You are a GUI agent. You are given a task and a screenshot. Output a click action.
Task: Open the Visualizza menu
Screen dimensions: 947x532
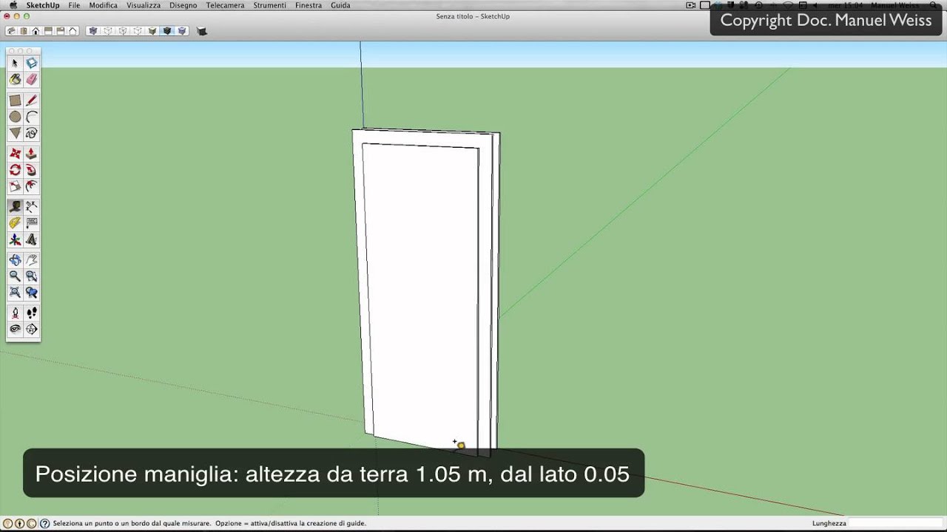pyautogui.click(x=144, y=5)
